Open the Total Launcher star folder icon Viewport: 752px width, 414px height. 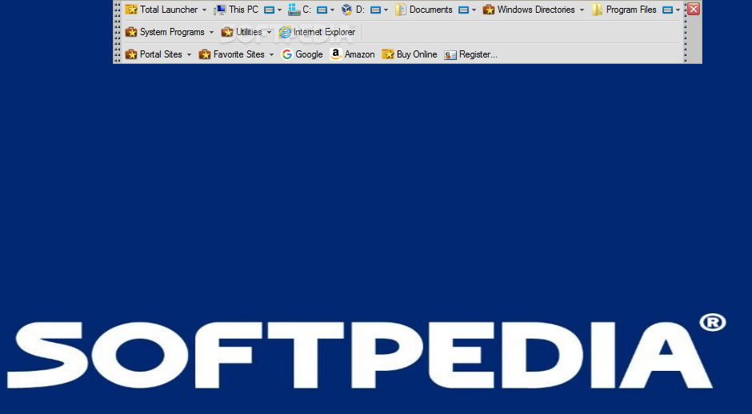(131, 10)
